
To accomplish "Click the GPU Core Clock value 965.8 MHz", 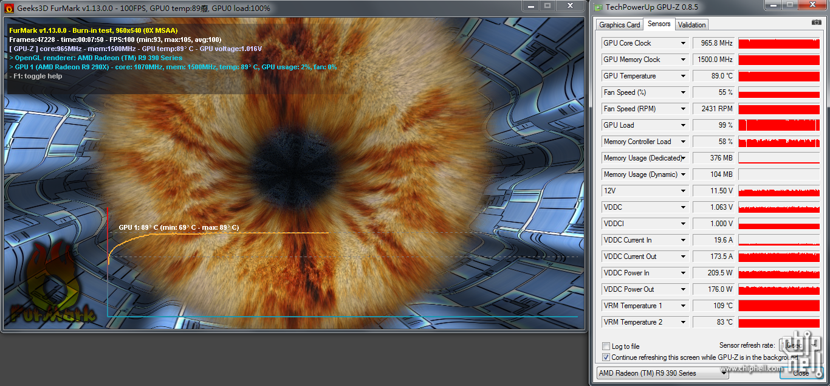I will pyautogui.click(x=713, y=43).
